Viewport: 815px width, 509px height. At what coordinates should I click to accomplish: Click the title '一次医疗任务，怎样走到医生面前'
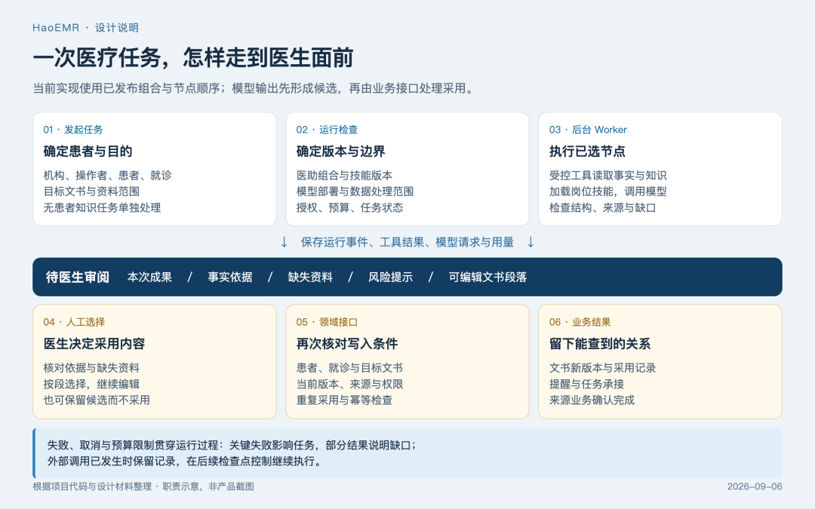coord(193,57)
